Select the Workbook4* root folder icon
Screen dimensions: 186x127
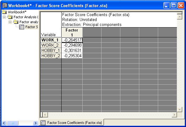[x=4, y=12]
